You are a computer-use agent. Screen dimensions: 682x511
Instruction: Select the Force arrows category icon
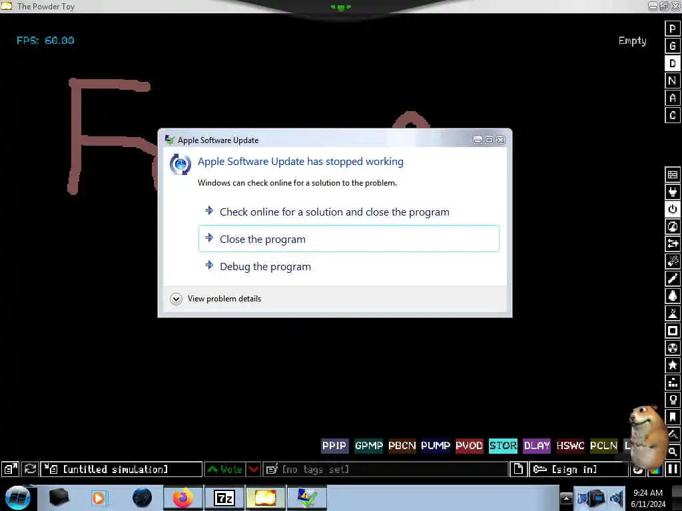(673, 244)
